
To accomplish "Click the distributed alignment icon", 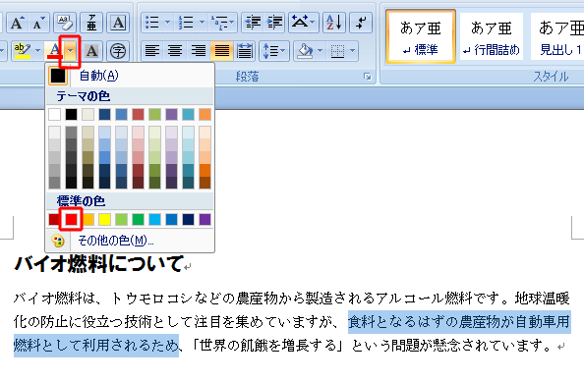I will point(245,51).
